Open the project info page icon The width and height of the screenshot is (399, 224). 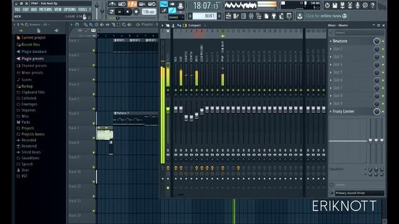point(266,16)
